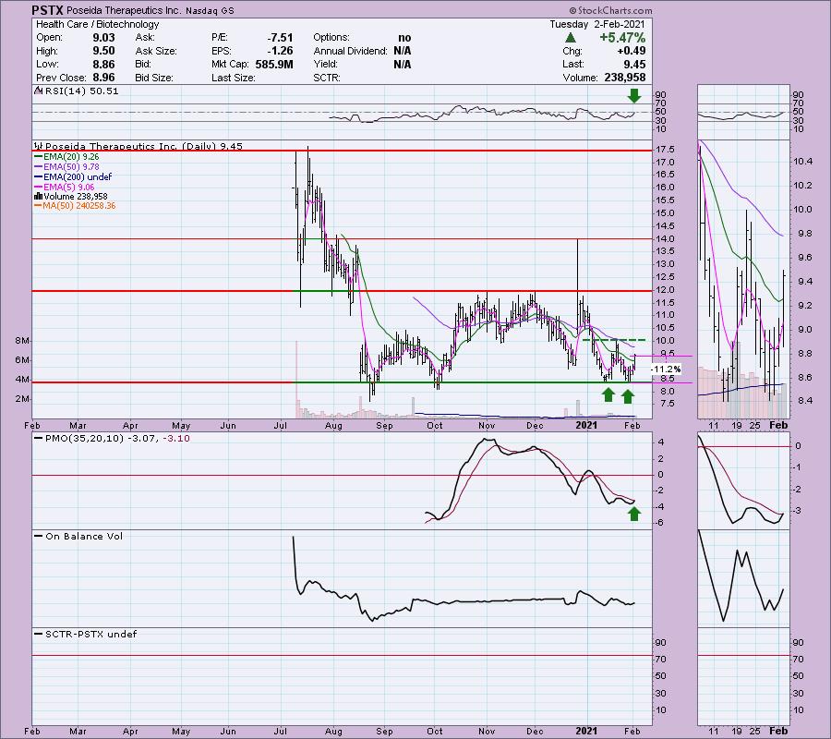Click the navy EMA(200) legend line swatch

click(x=38, y=177)
